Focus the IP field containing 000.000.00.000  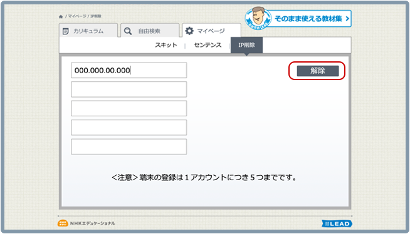[x=129, y=70]
